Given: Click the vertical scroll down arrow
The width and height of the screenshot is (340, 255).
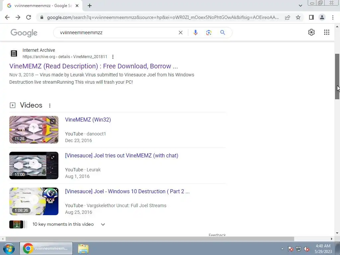Looking at the screenshot, I should 337,233.
